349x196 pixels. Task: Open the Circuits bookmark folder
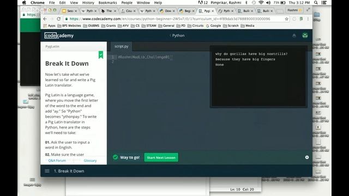coord(195,26)
